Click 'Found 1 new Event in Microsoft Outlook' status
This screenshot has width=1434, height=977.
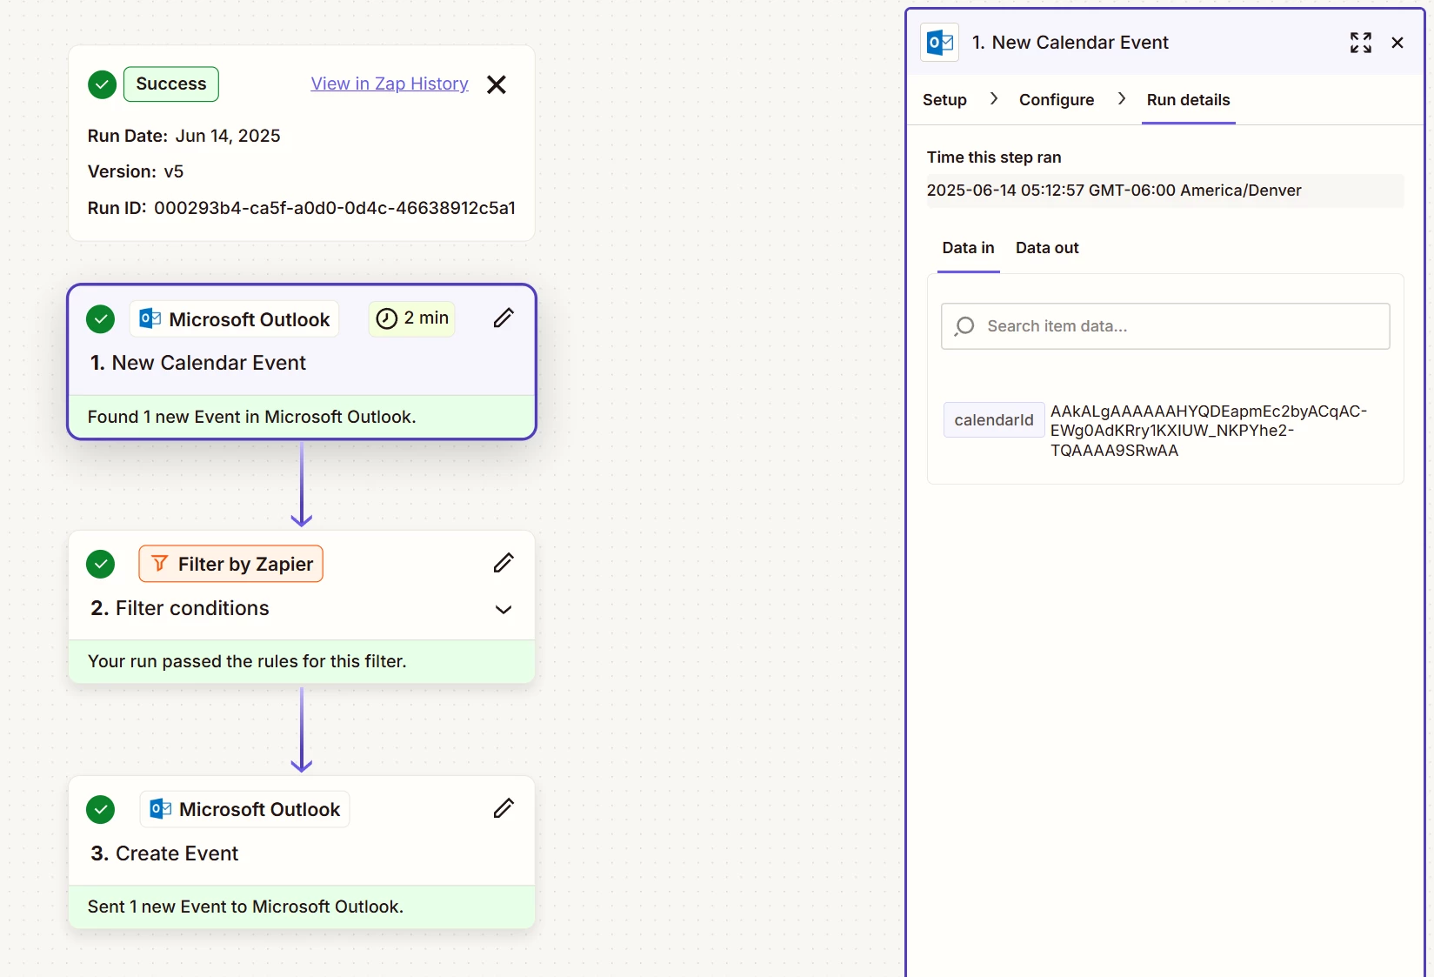coord(302,417)
